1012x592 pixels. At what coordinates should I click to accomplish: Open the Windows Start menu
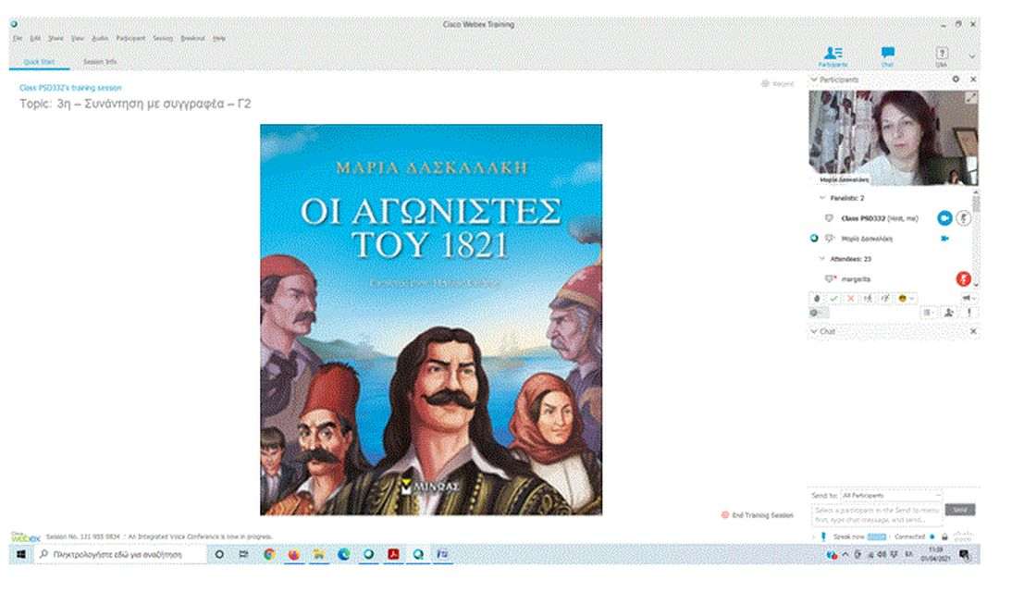coord(20,555)
